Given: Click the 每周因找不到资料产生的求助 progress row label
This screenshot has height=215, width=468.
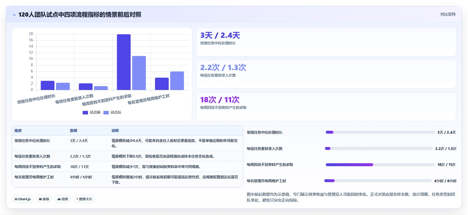Looking at the screenshot, I should click(x=270, y=165).
